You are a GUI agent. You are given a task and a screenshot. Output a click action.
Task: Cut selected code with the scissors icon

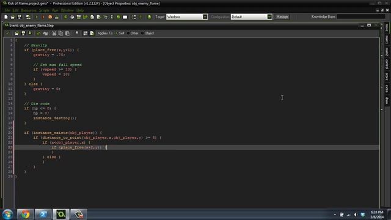coord(54,33)
